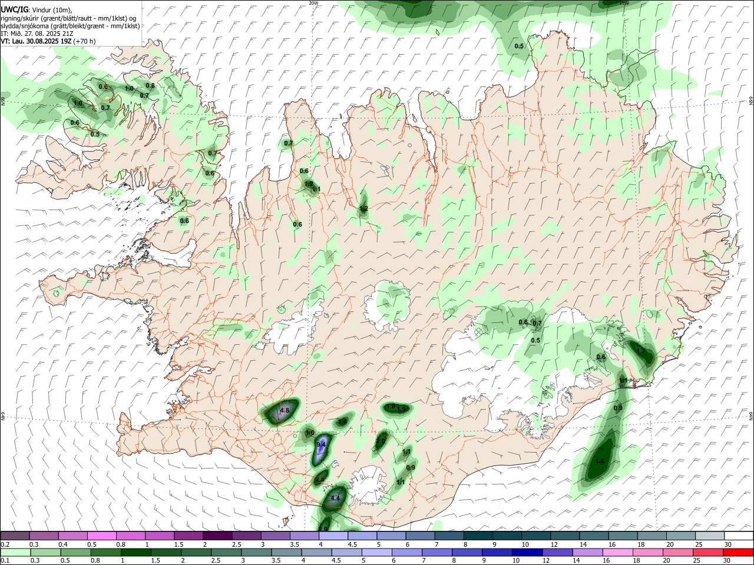Select the dark purple swatch between 2 and 2.5, upper row
This screenshot has height=565, width=754.
click(x=217, y=536)
